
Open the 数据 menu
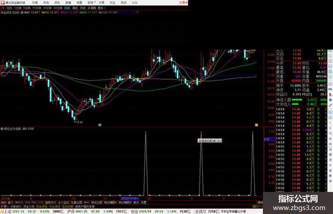(x=68, y=2)
